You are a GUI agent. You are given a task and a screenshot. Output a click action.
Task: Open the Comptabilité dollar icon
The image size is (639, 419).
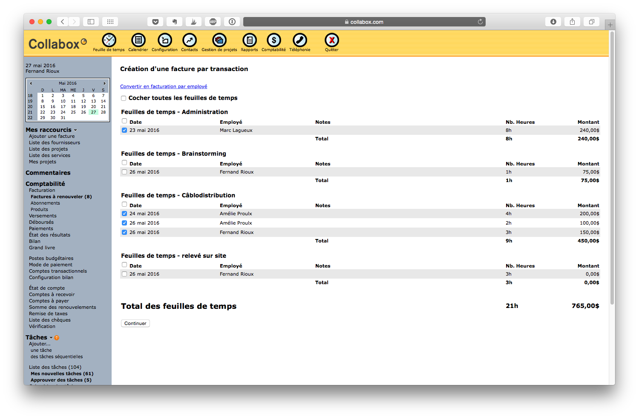pyautogui.click(x=274, y=40)
